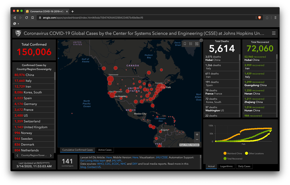Open the NHC data source link

pyautogui.click(x=123, y=164)
